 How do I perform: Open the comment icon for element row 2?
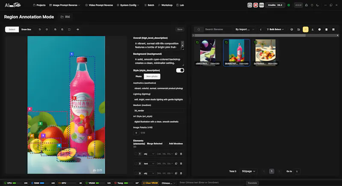176,163
